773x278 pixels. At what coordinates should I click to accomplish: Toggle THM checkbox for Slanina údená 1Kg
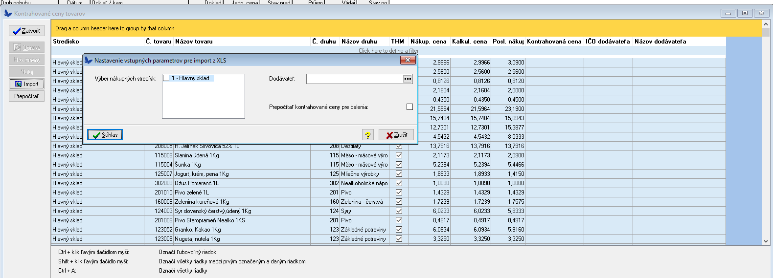coord(399,155)
